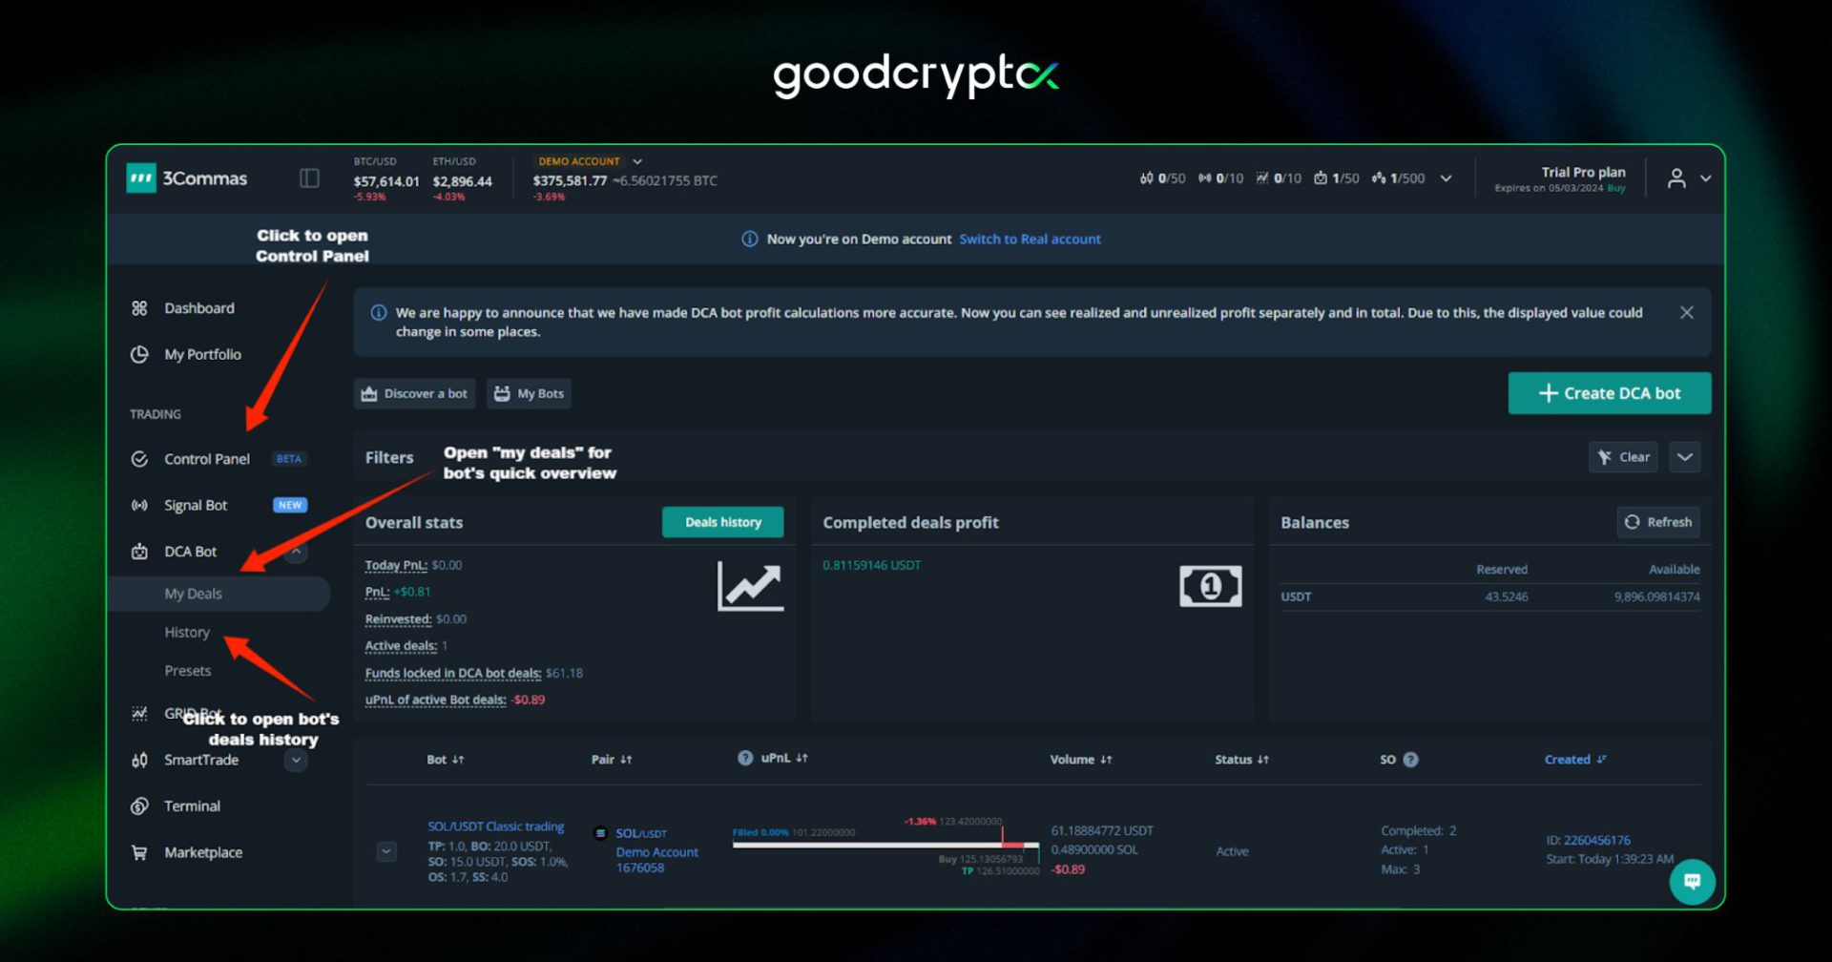Switch to the My Bots tab
The width and height of the screenshot is (1832, 962).
(529, 393)
